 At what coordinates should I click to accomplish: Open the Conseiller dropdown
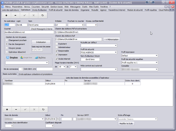(157, 69)
